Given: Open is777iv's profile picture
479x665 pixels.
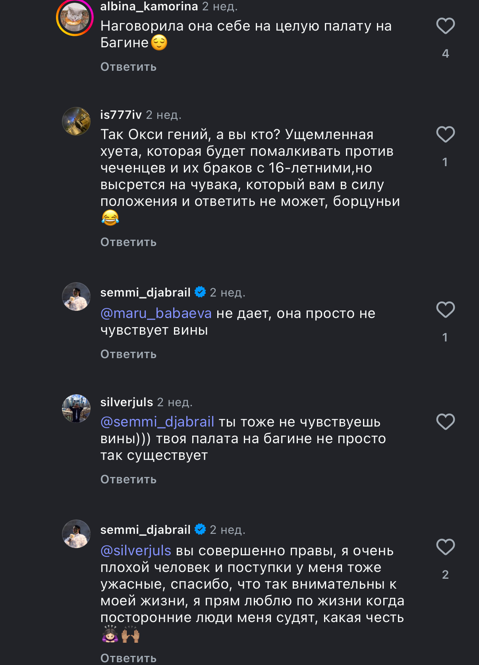Looking at the screenshot, I should [x=76, y=121].
